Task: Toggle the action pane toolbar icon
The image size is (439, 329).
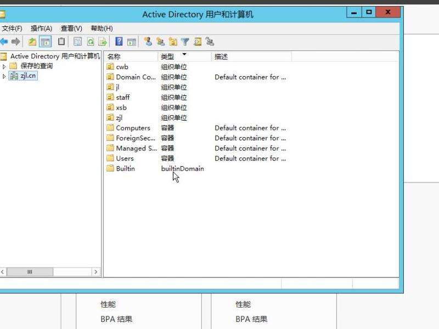Action: coord(131,42)
